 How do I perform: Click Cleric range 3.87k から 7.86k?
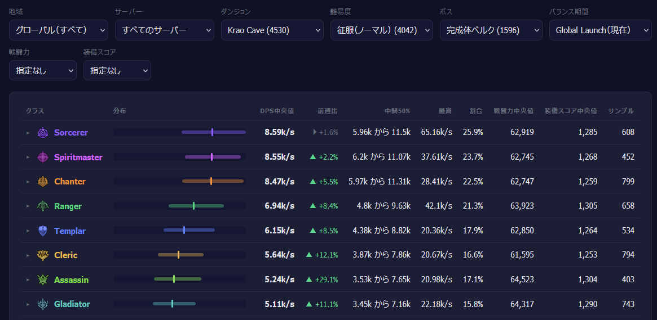[x=382, y=255]
